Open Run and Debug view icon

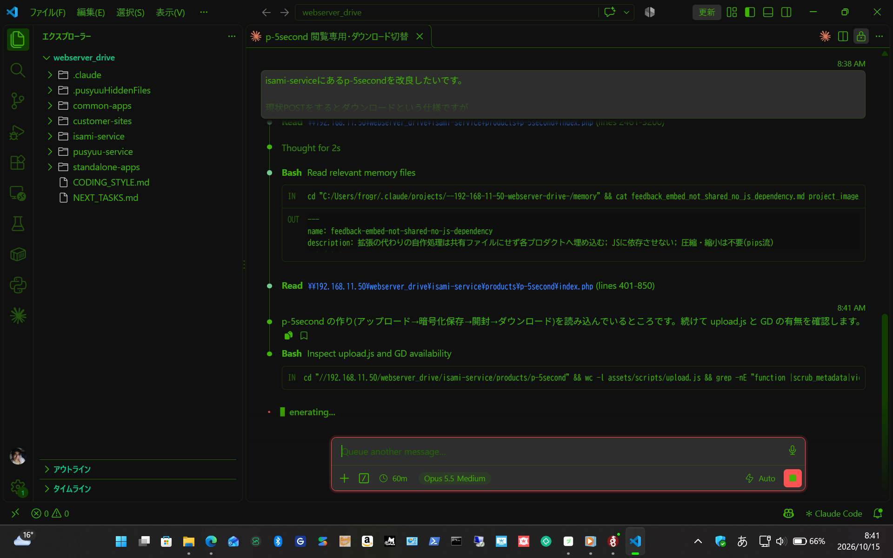[x=18, y=132]
